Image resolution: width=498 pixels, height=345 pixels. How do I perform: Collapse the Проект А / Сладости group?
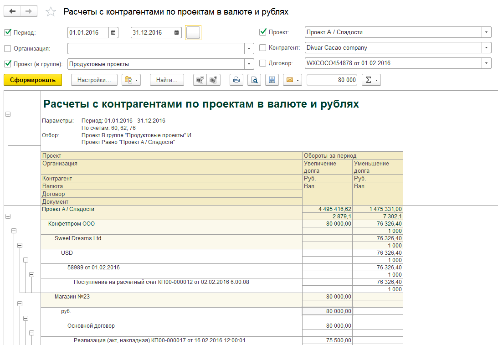[x=8, y=216]
